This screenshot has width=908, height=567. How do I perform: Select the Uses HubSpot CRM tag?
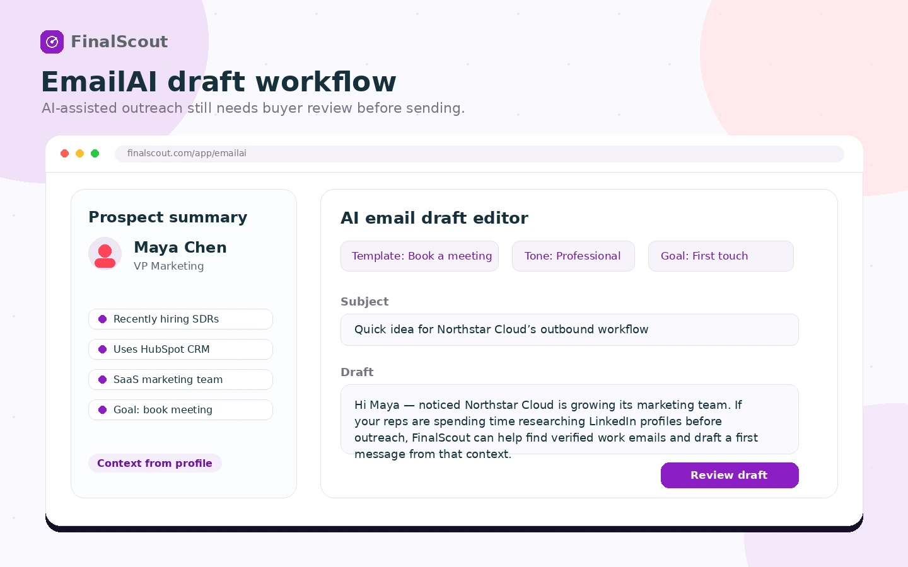click(180, 349)
